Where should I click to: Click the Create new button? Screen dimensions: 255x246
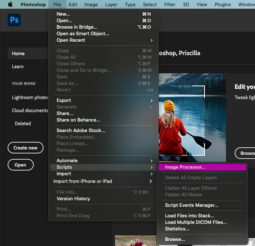[x=25, y=148]
